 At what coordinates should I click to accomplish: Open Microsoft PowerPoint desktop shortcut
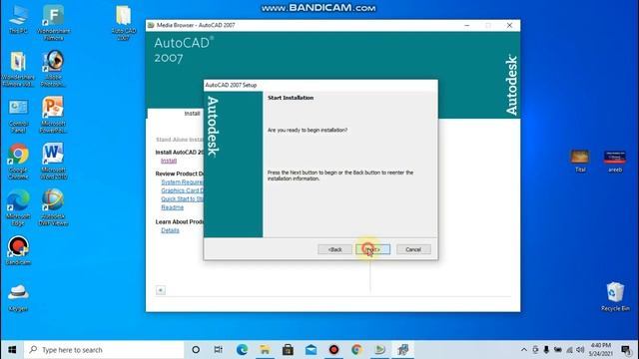tap(53, 115)
